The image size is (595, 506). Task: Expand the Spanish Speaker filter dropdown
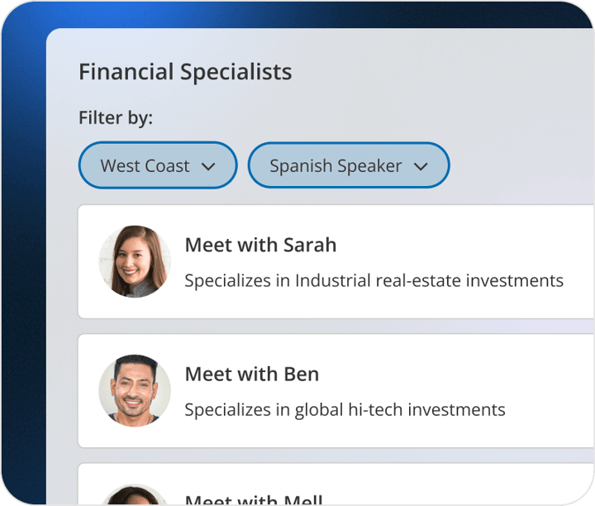(349, 165)
